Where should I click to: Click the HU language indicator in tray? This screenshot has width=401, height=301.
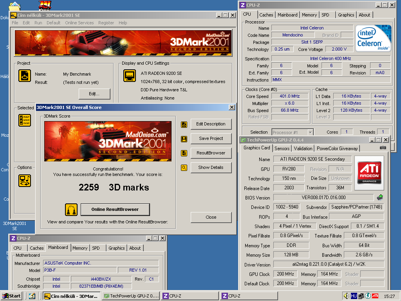pyautogui.click(x=354, y=296)
